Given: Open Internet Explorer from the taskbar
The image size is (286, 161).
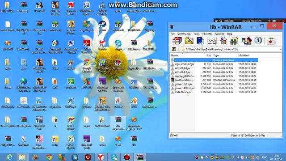Looking at the screenshot, I should pos(9,157).
